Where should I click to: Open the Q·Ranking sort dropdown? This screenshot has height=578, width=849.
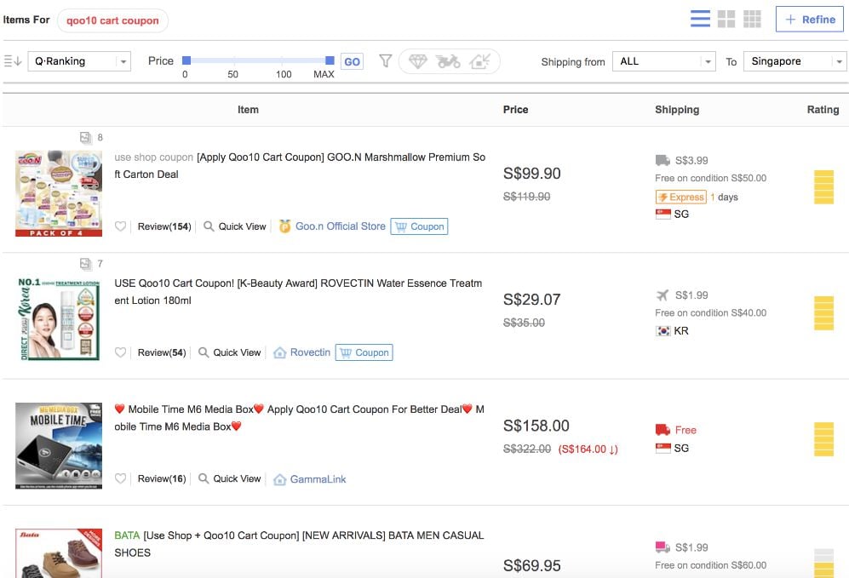click(x=79, y=61)
